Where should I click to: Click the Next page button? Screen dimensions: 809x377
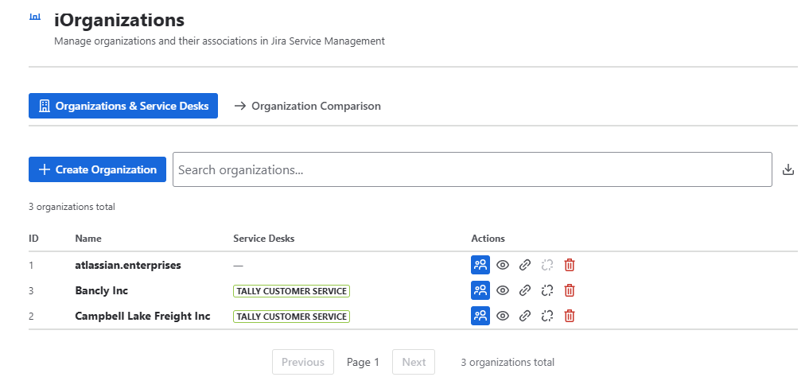414,362
